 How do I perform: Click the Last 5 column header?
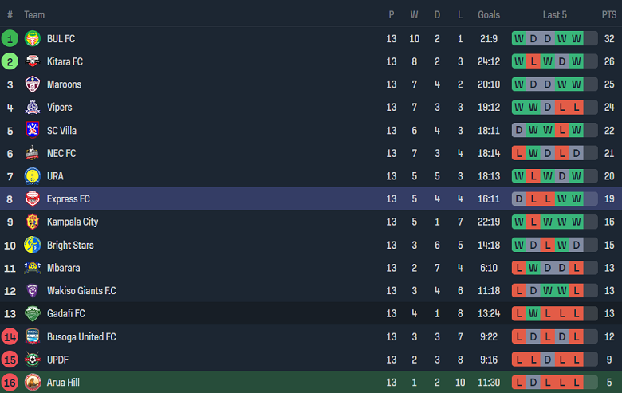click(555, 15)
